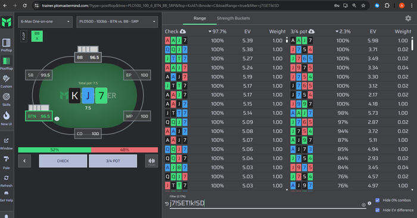This screenshot has height=218, width=417.
Task: Switch to the Strength Buckets tab
Action: pyautogui.click(x=234, y=18)
